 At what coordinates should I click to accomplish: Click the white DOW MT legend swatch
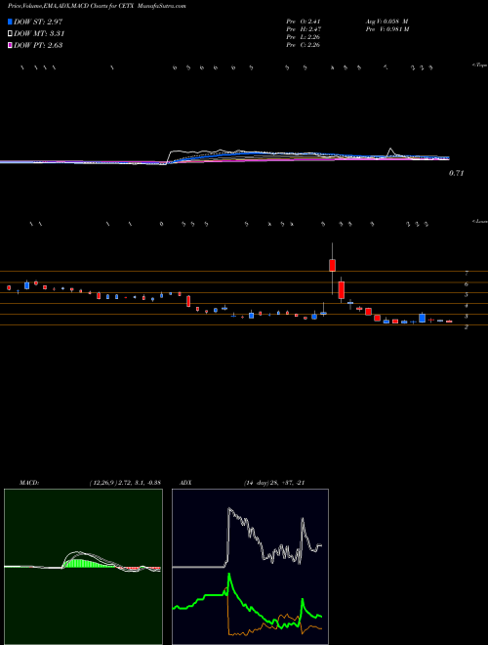[11, 33]
